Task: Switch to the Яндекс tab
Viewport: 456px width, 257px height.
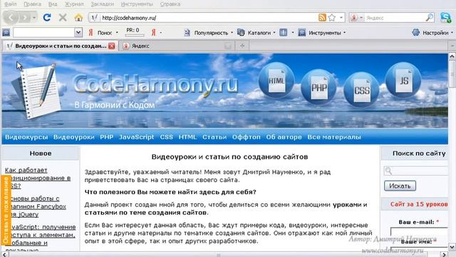Action: click(x=177, y=46)
